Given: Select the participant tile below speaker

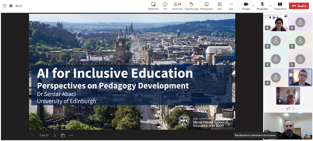Looking at the screenshot, I should [288, 96].
